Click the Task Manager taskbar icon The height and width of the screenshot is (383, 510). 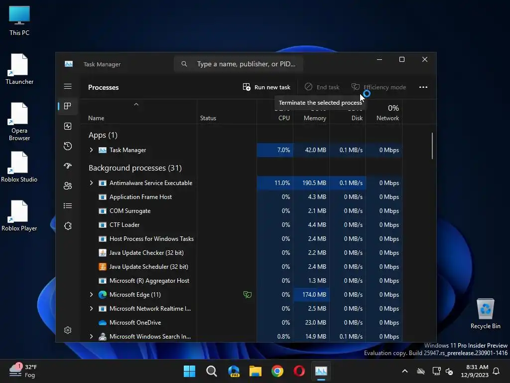(321, 371)
